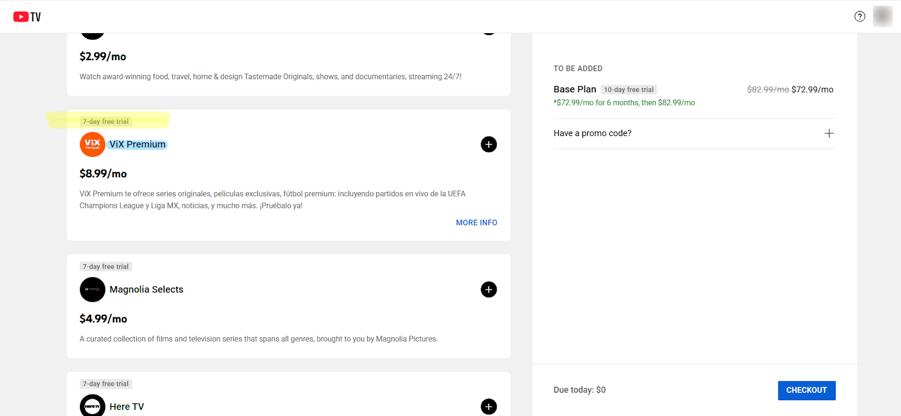Click the Due today: $0 text
The height and width of the screenshot is (416, 901).
[x=579, y=390]
